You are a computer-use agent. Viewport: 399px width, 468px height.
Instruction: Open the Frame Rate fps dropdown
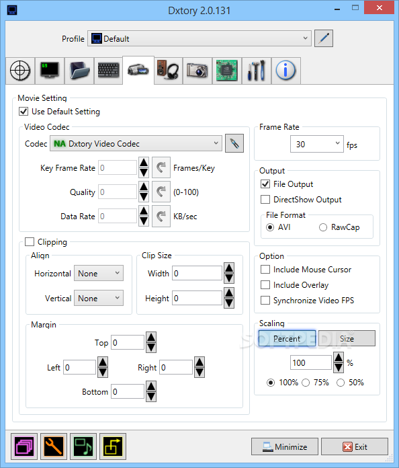click(316, 144)
